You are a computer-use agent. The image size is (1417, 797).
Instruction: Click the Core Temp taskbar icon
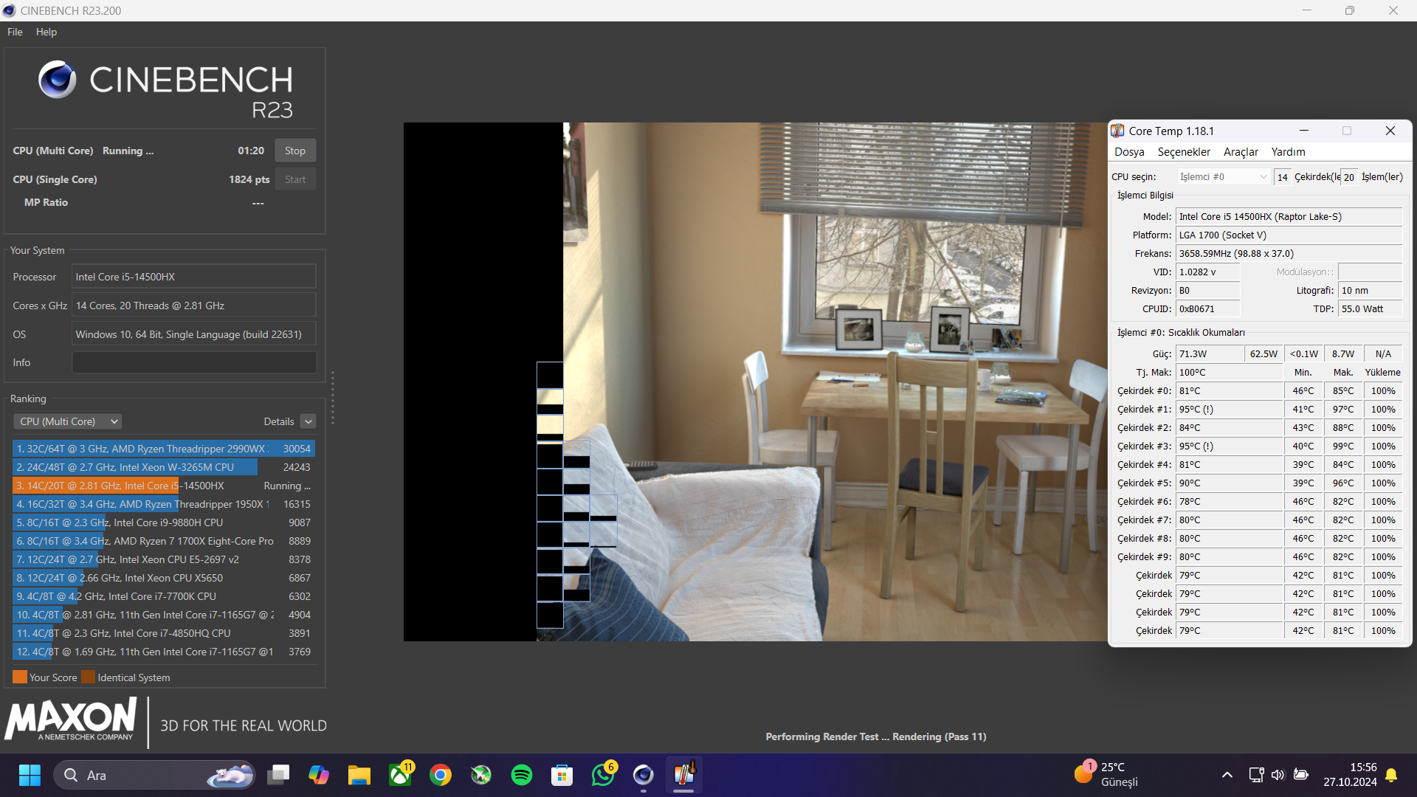(x=683, y=775)
